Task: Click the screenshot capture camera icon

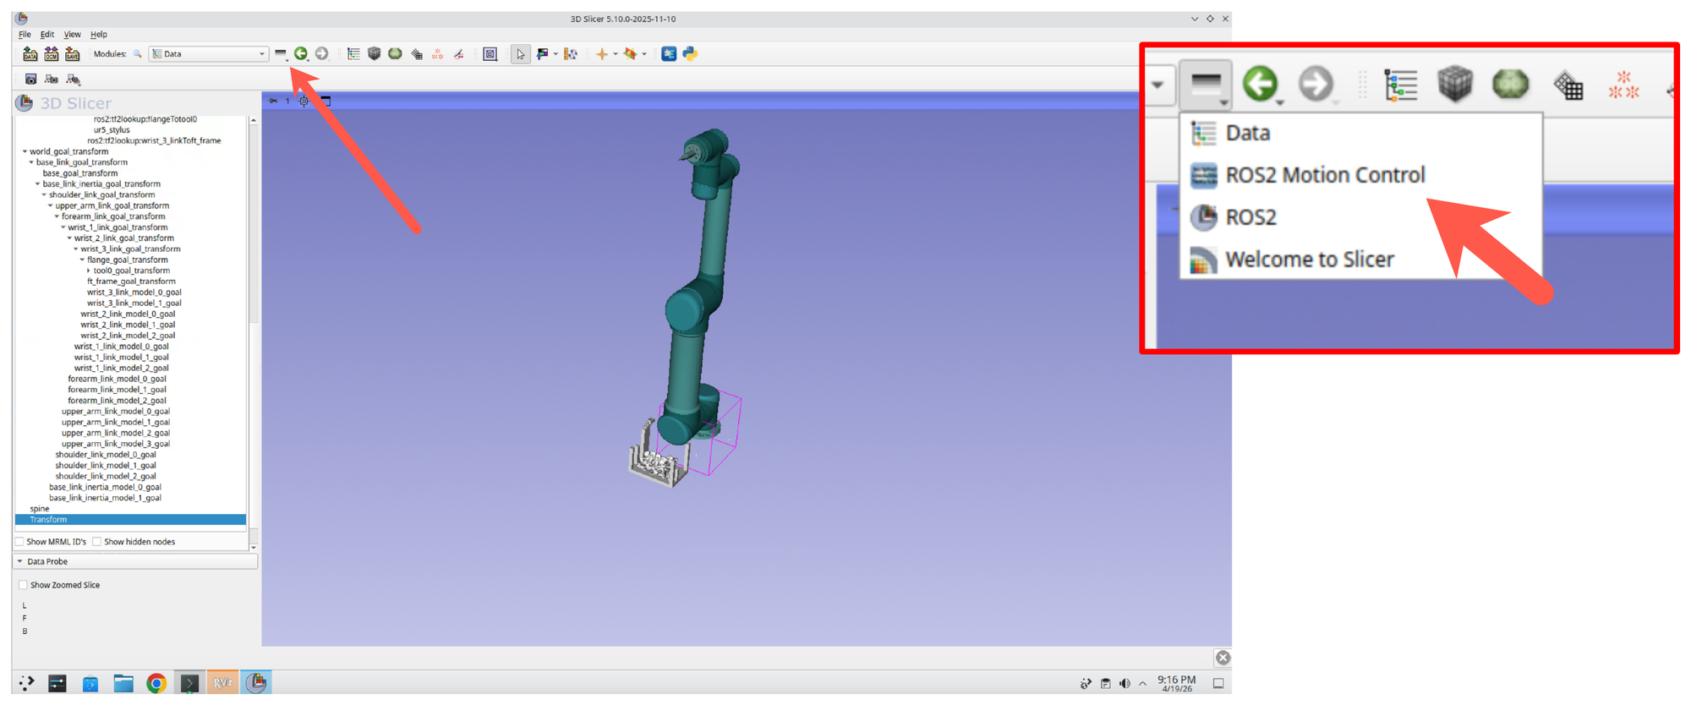Action: 30,79
